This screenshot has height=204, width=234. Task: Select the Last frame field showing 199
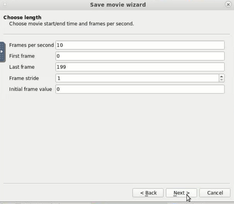point(140,67)
